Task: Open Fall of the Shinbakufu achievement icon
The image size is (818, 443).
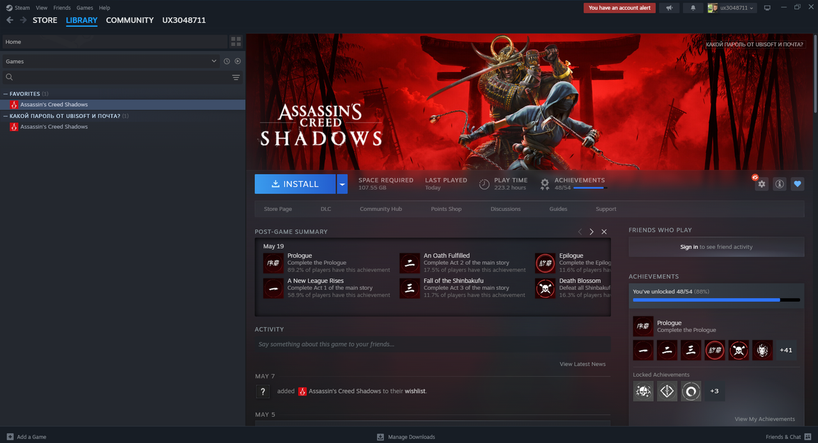Action: click(410, 288)
